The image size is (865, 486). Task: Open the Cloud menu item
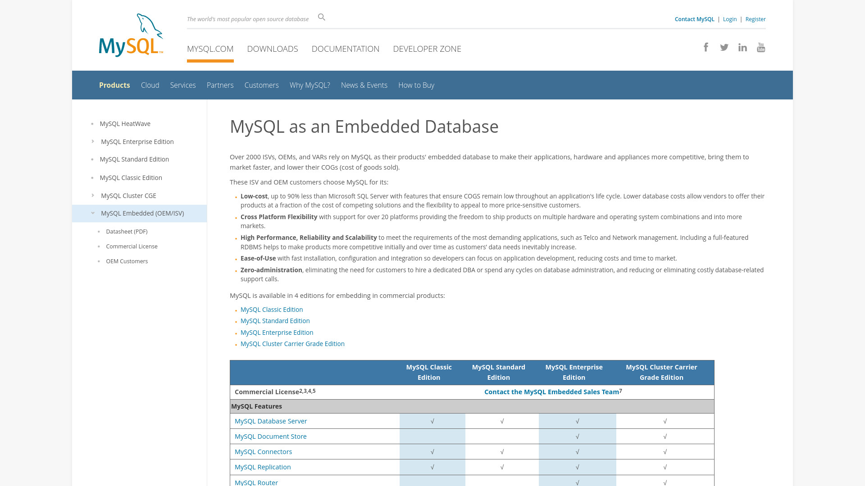point(150,85)
